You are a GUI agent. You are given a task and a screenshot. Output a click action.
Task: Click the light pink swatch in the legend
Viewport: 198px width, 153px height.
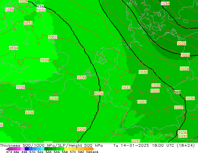[22, 149]
